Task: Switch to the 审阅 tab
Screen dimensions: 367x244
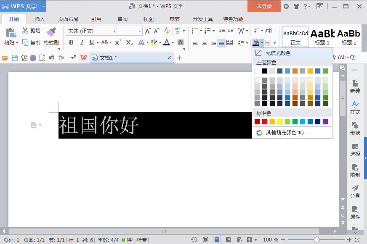Action: 122,19
